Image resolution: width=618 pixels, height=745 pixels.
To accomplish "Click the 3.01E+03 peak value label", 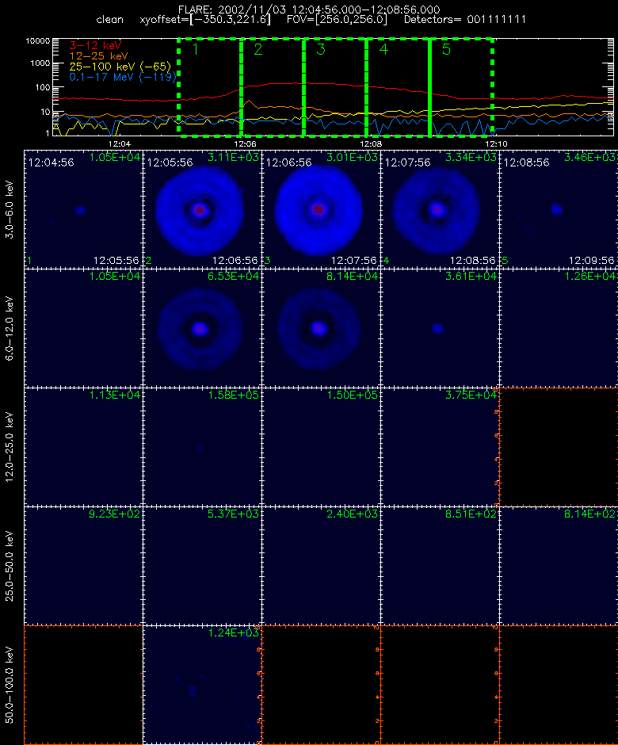I will [352, 157].
